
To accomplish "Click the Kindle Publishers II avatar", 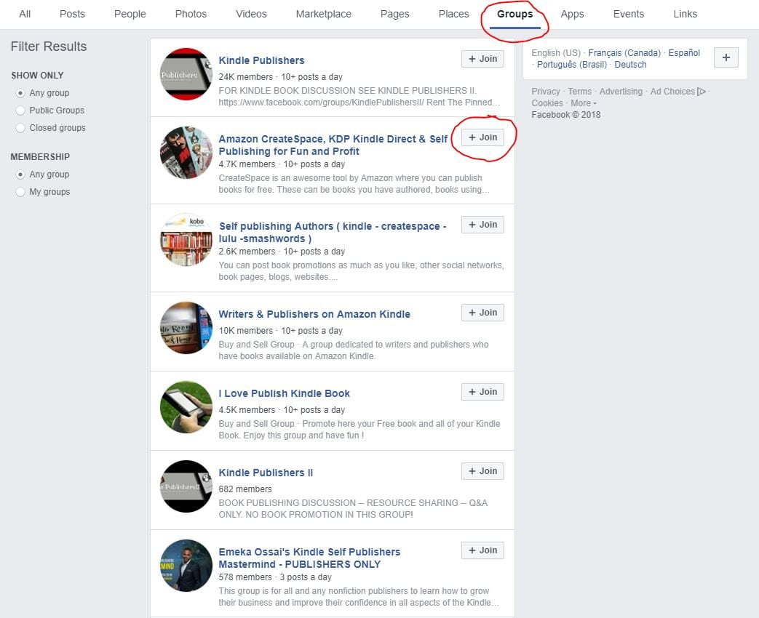I will point(186,486).
